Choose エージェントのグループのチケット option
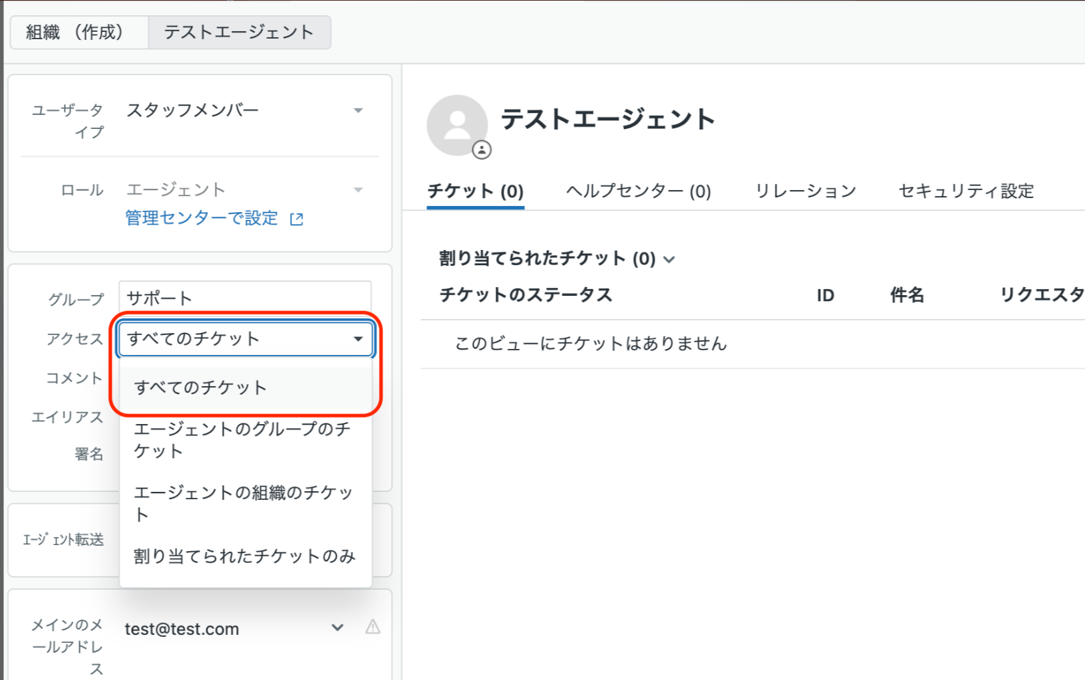 [x=245, y=440]
